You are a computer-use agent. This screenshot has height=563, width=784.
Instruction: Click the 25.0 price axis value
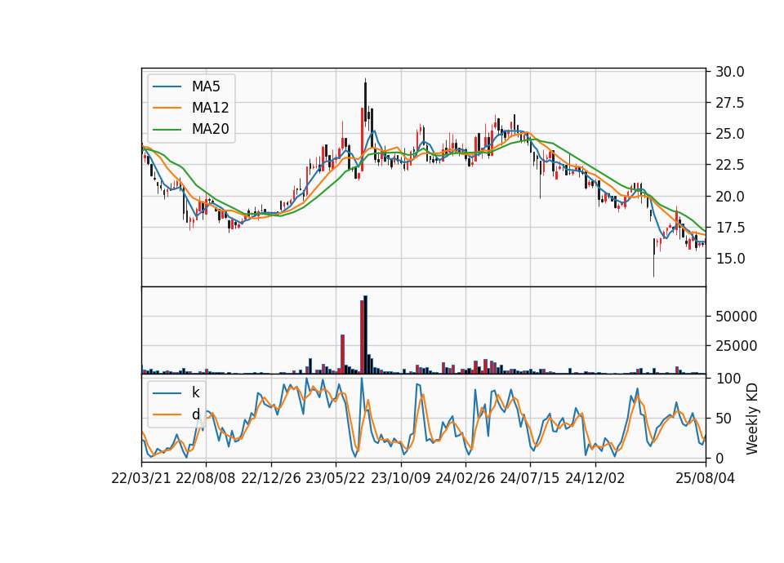(730, 134)
